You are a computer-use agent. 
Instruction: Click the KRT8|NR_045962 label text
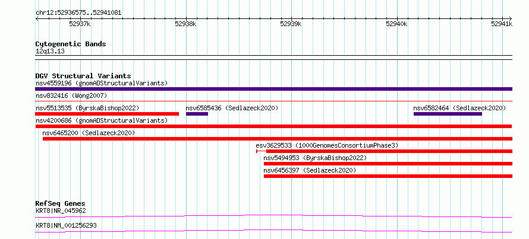click(x=61, y=211)
